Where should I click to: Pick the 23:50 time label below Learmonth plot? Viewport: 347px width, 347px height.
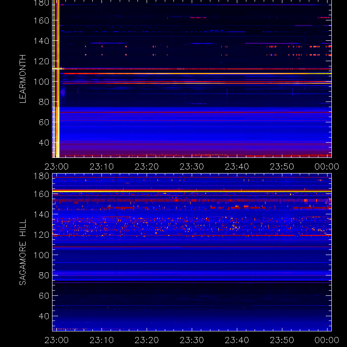(282, 167)
